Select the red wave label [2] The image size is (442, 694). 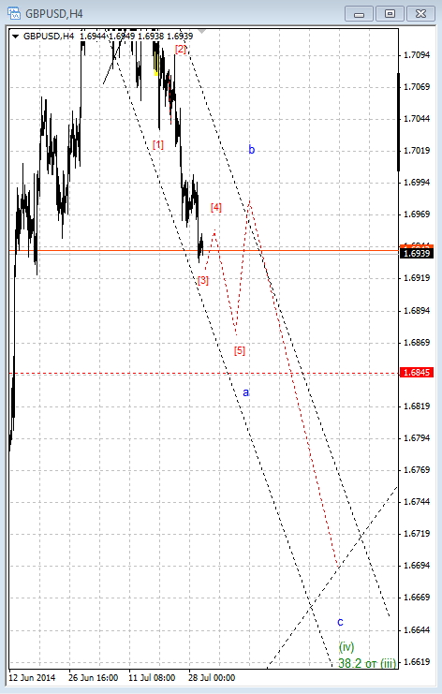coord(180,49)
